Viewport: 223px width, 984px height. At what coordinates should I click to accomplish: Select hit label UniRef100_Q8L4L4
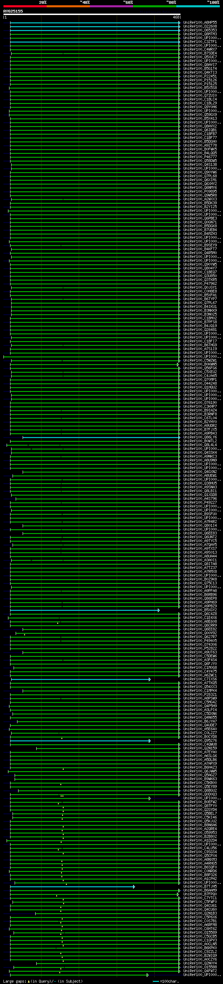coord(200,445)
